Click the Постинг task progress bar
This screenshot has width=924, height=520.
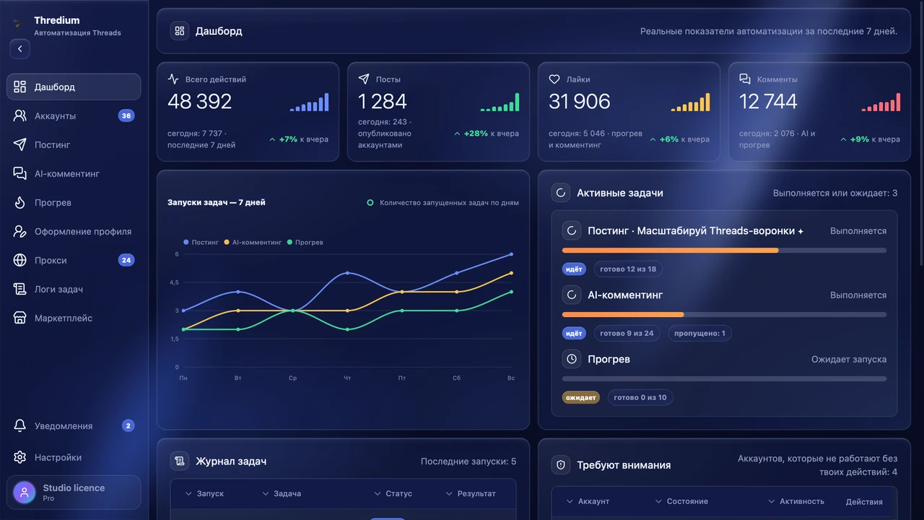tap(724, 251)
